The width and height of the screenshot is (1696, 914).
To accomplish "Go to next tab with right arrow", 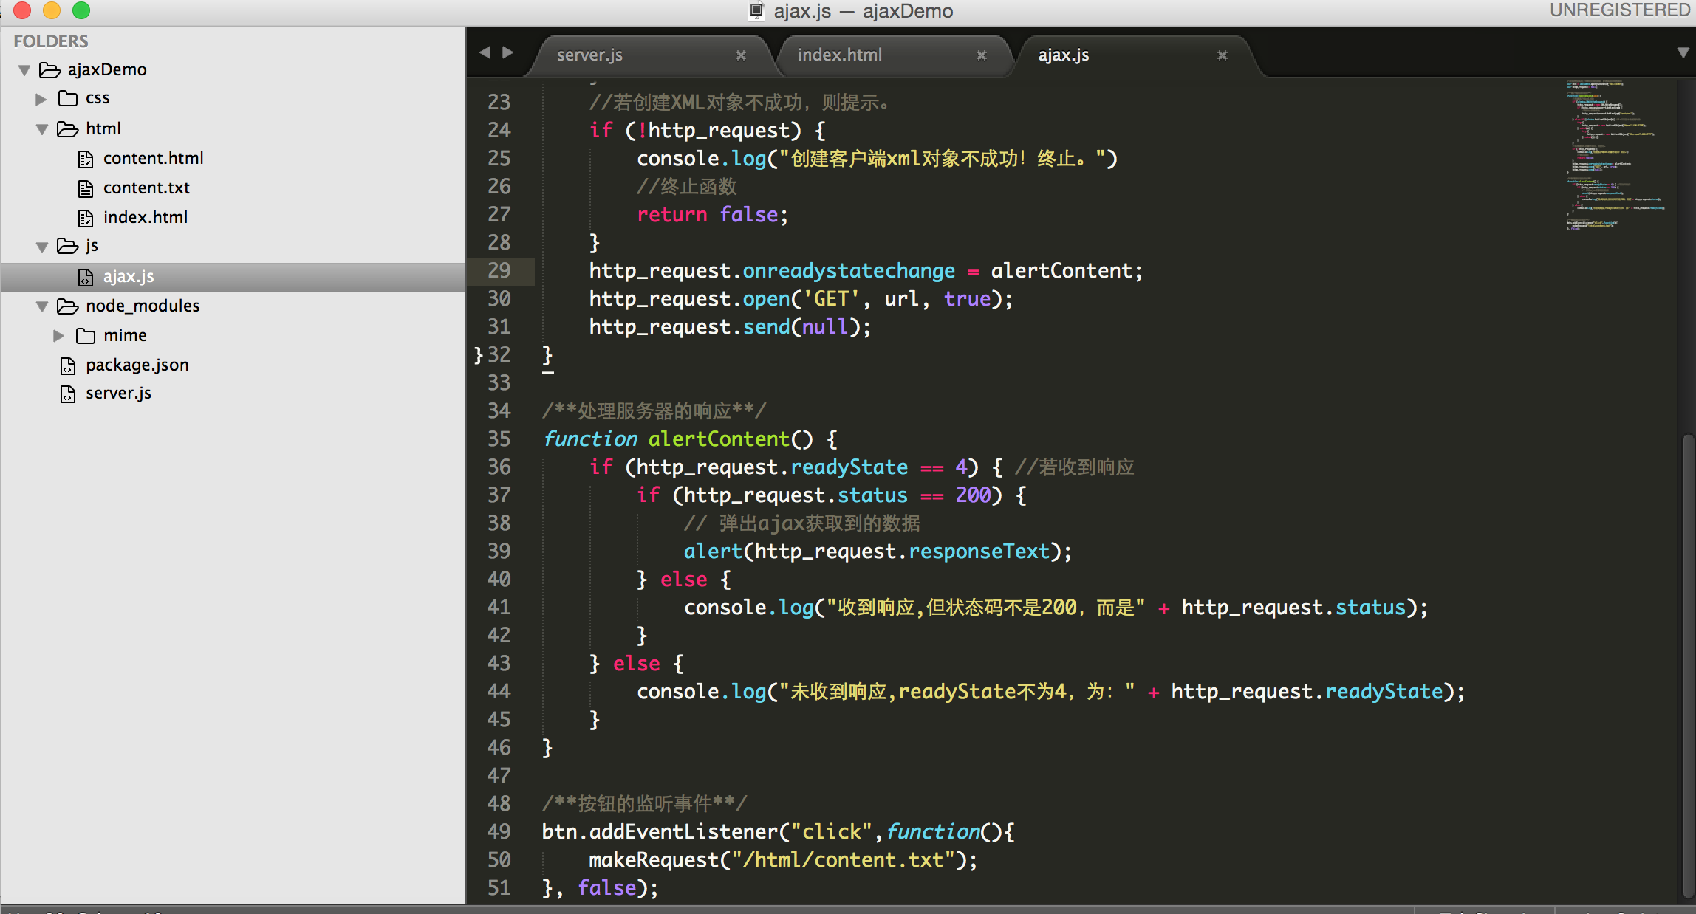I will 508,52.
